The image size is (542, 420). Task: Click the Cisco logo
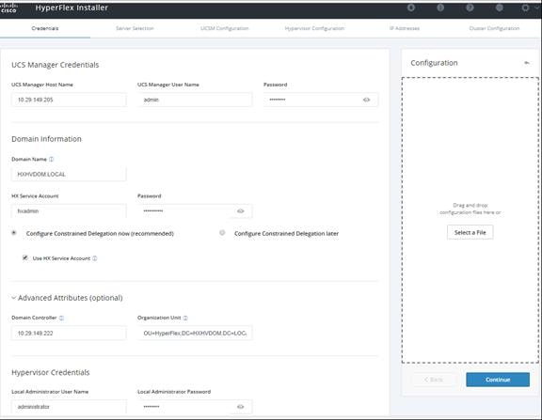click(8, 8)
